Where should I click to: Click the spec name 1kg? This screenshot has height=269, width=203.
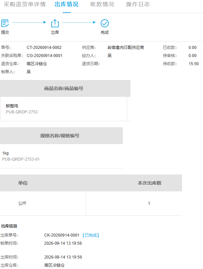point(5,153)
